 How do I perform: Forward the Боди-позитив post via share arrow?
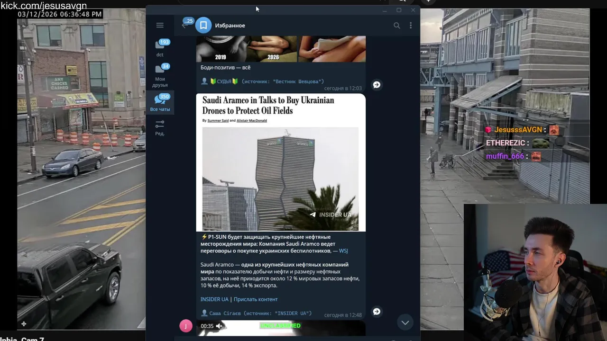click(377, 85)
